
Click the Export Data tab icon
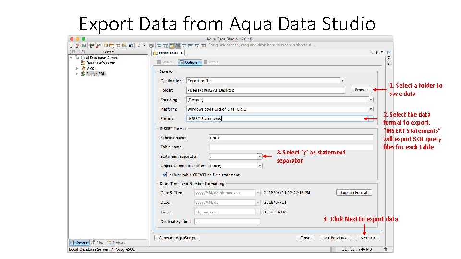(156, 53)
